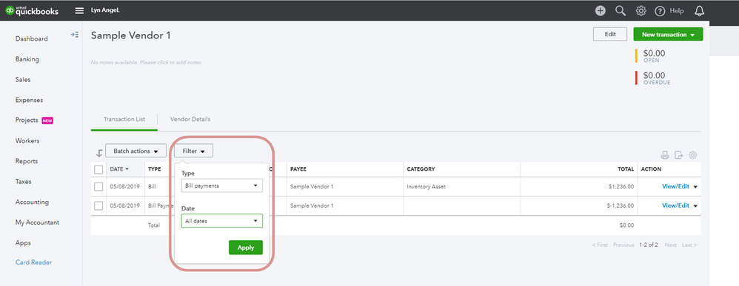Expand action arrow for the $-1,236.00 row
739x286 pixels.
(695, 205)
